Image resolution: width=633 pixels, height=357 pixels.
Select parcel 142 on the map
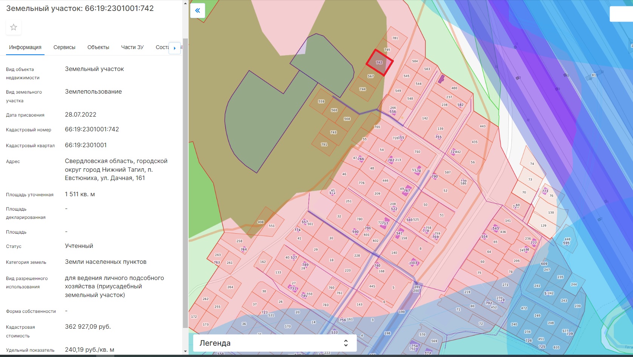425,118
